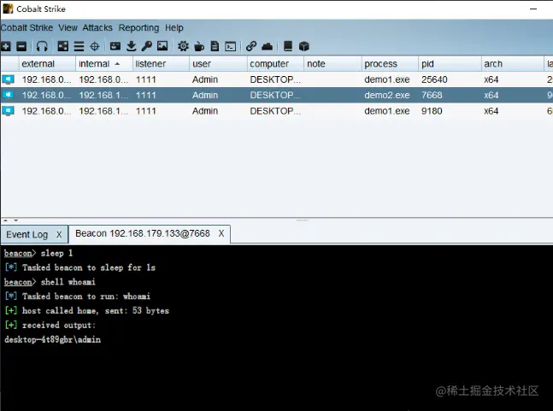Sort by the internal column header

click(104, 64)
